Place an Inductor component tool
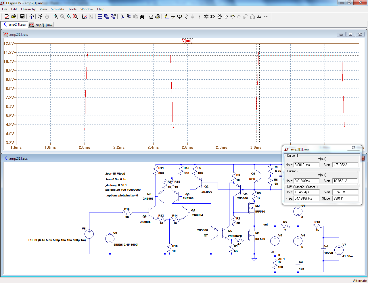The height and width of the screenshot is (283, 368). coord(200,17)
